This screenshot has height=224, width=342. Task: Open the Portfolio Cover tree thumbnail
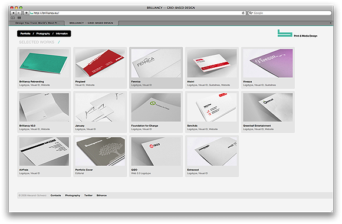[x=100, y=151]
